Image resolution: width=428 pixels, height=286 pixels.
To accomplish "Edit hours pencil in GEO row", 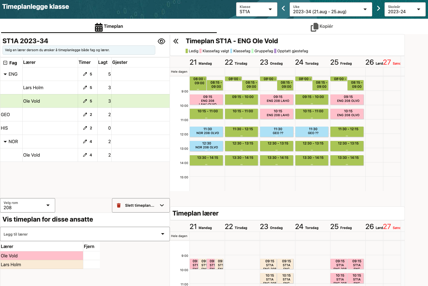I will (85, 115).
